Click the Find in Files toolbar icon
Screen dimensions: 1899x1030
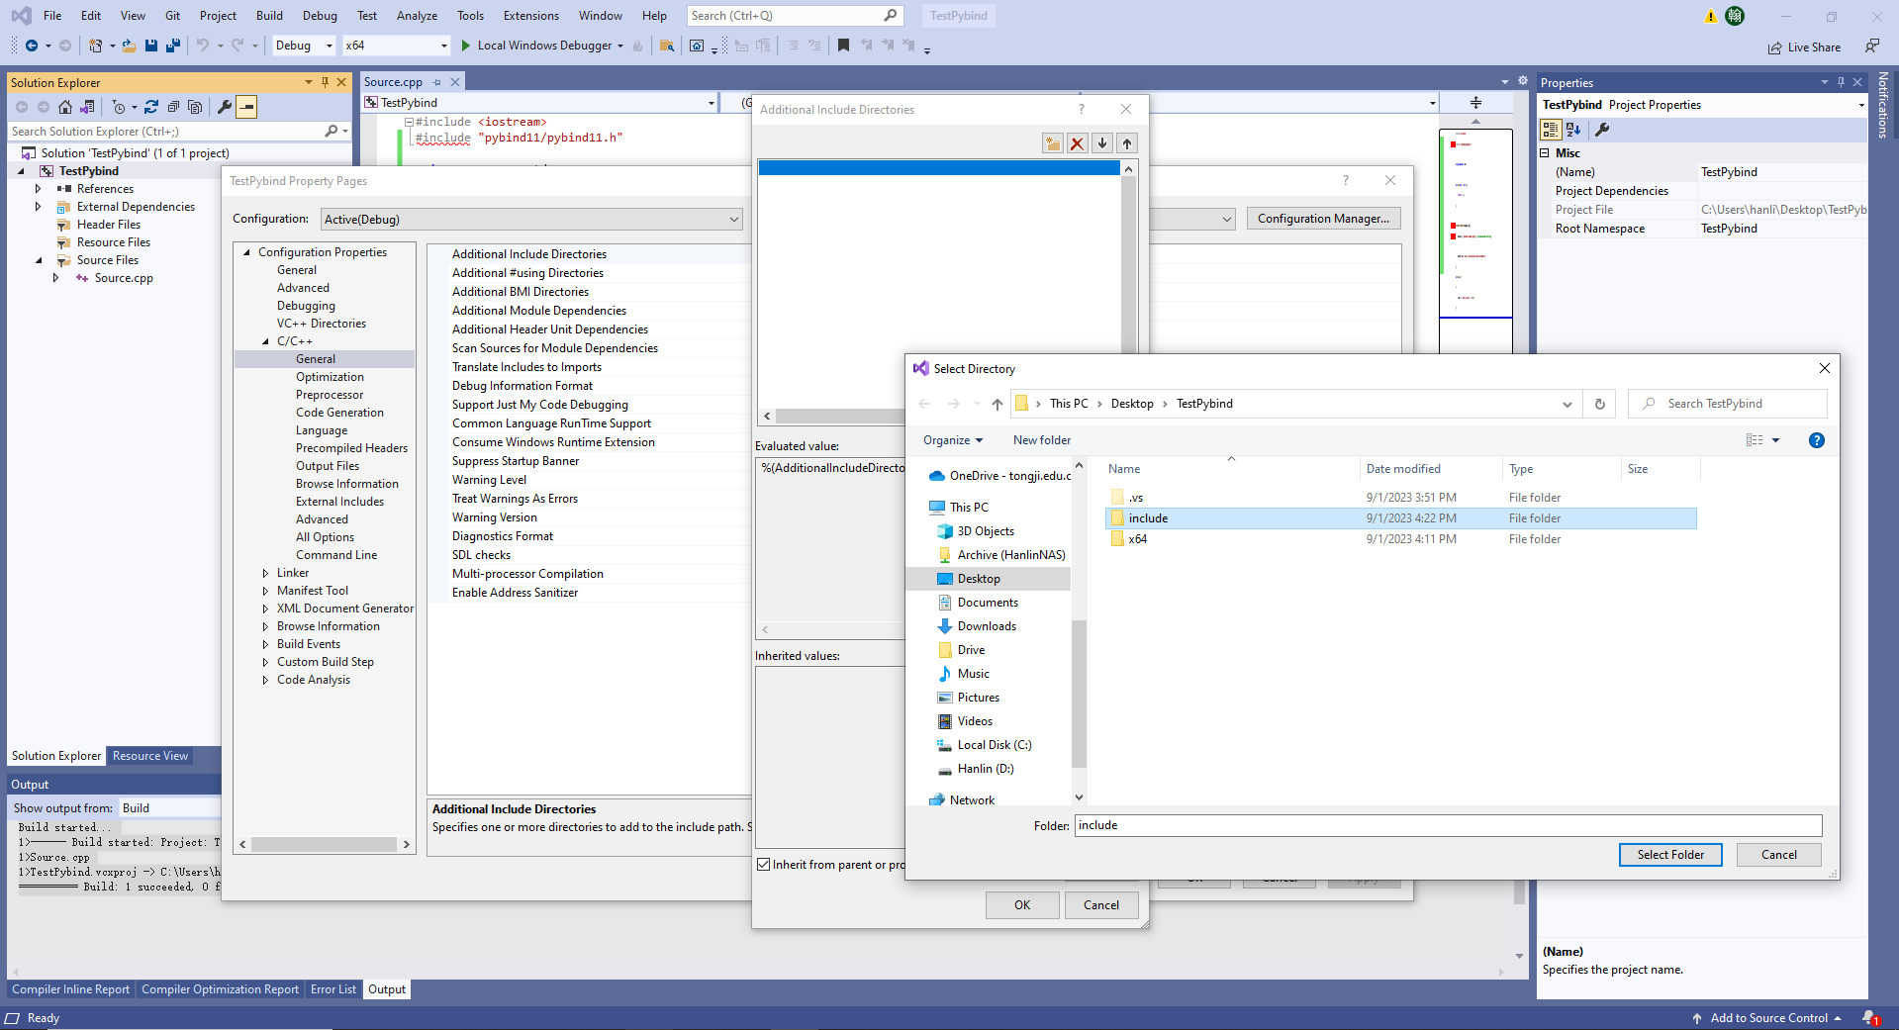[667, 46]
